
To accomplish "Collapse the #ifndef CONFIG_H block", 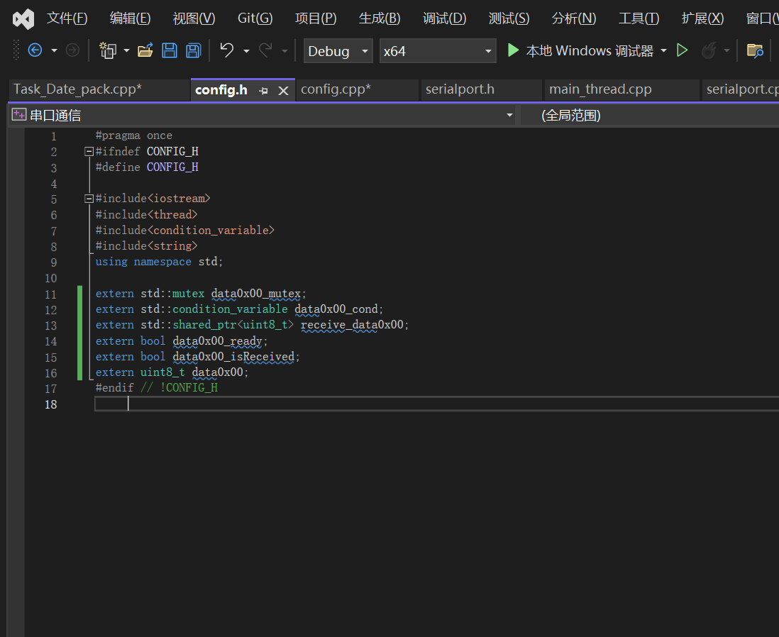I will [x=89, y=152].
